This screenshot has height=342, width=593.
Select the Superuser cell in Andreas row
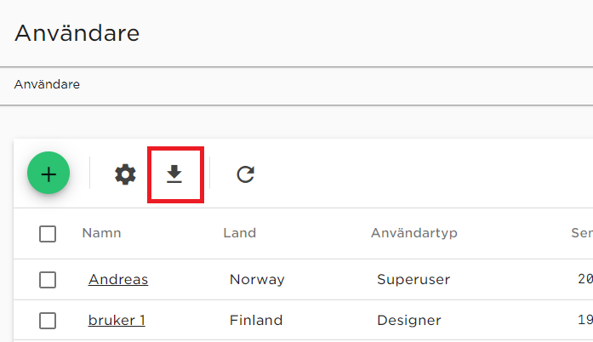point(413,280)
